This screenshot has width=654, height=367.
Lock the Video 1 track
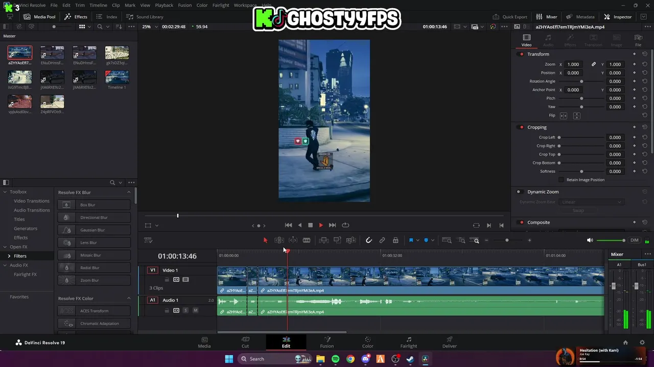[167, 280]
